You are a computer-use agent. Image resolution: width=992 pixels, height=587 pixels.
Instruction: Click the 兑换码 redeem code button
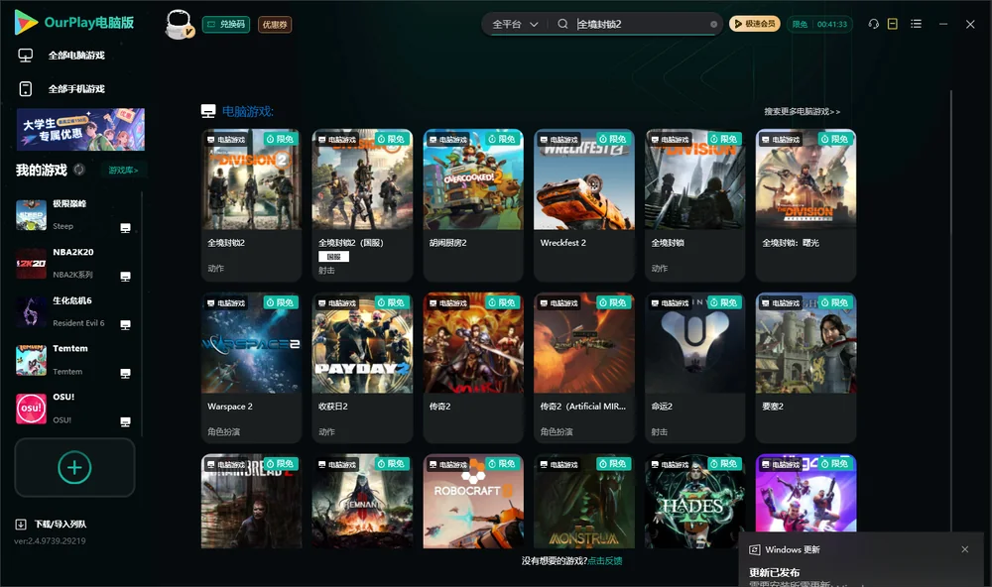click(226, 24)
